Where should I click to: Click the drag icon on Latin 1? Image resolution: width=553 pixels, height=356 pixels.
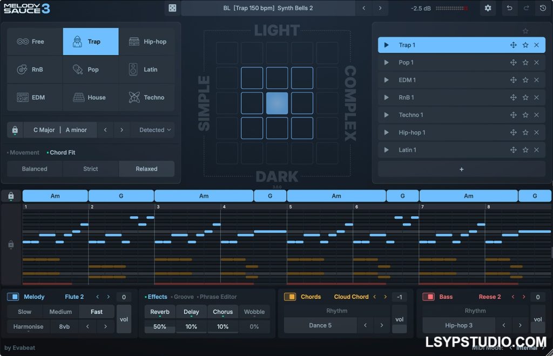[514, 150]
